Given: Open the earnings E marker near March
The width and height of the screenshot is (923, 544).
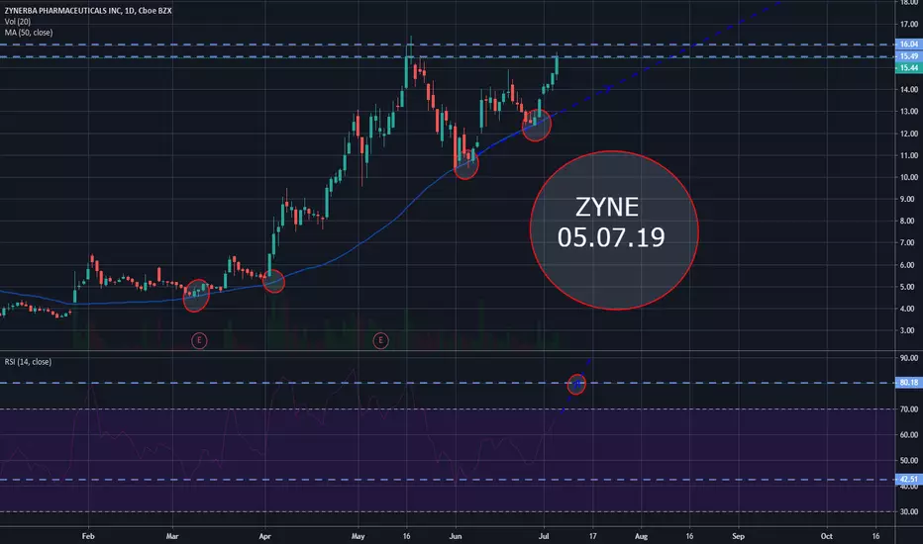Looking at the screenshot, I should coord(199,340).
